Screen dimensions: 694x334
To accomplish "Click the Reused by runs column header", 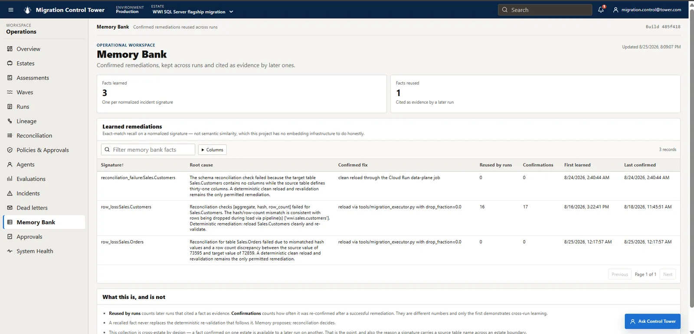I will point(496,165).
